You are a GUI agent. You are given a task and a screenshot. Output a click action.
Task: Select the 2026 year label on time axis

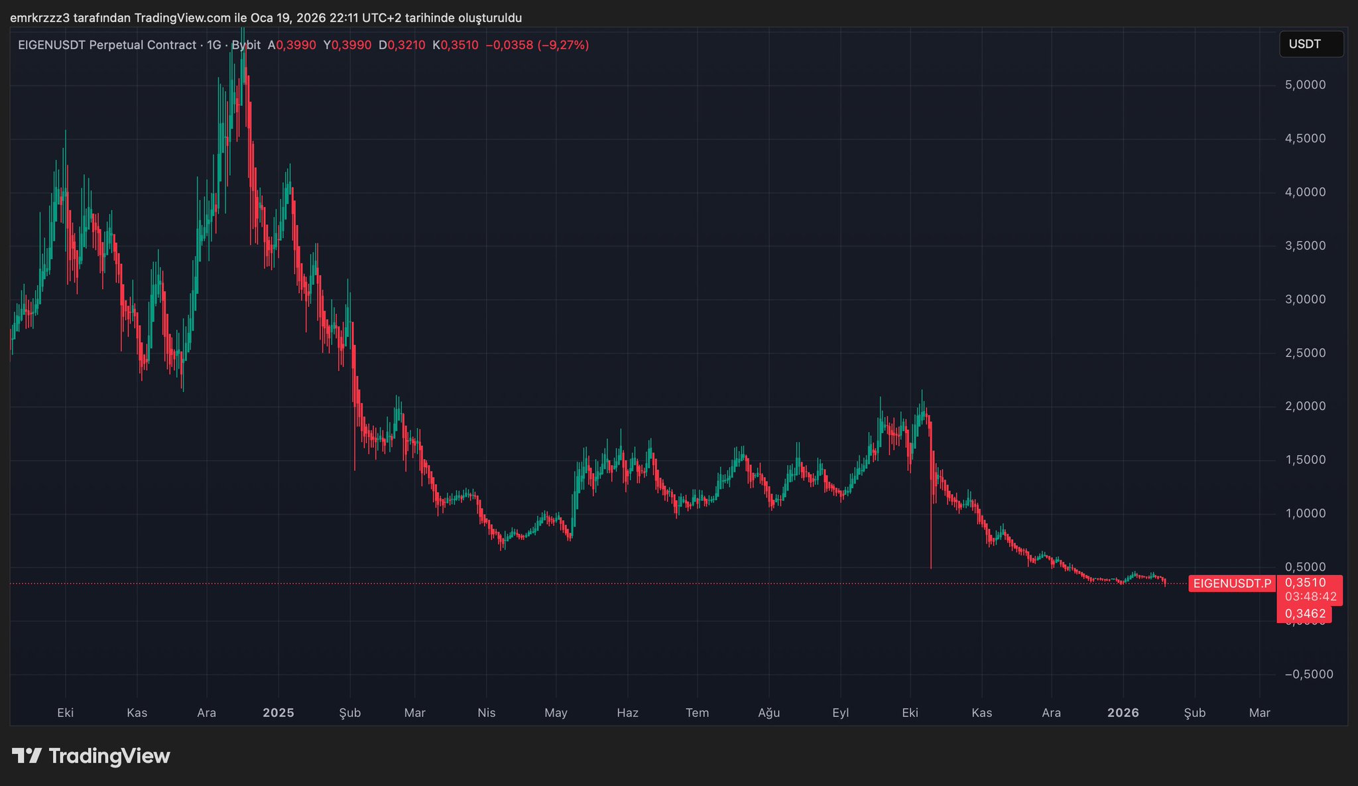coord(1123,712)
